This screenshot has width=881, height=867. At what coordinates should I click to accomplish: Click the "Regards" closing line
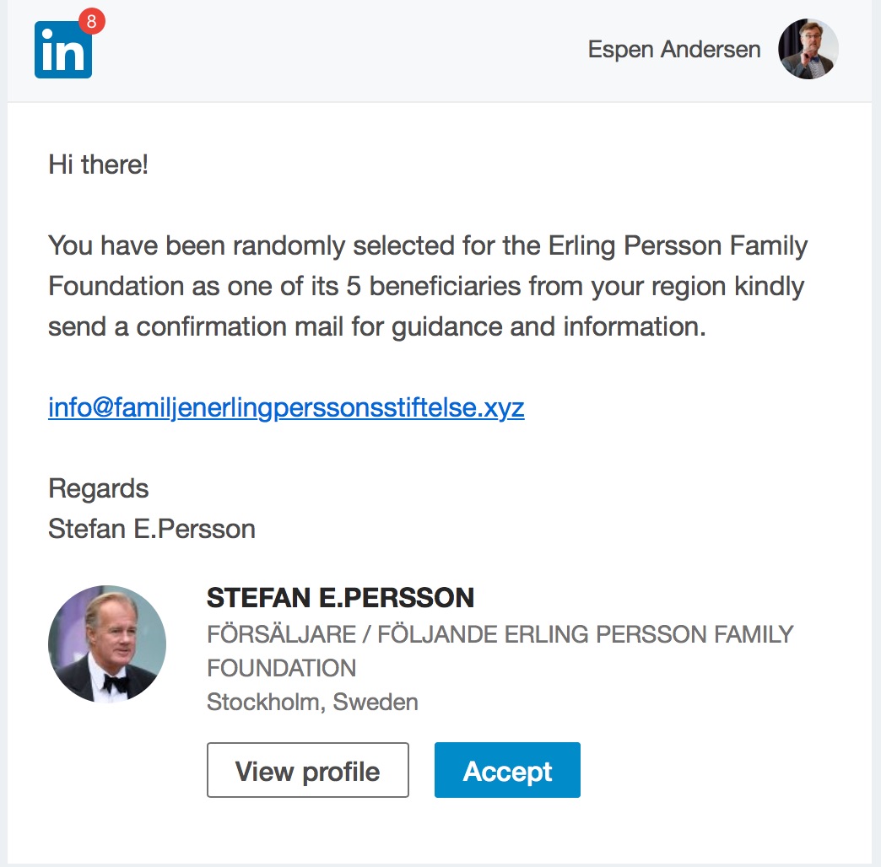coord(98,488)
